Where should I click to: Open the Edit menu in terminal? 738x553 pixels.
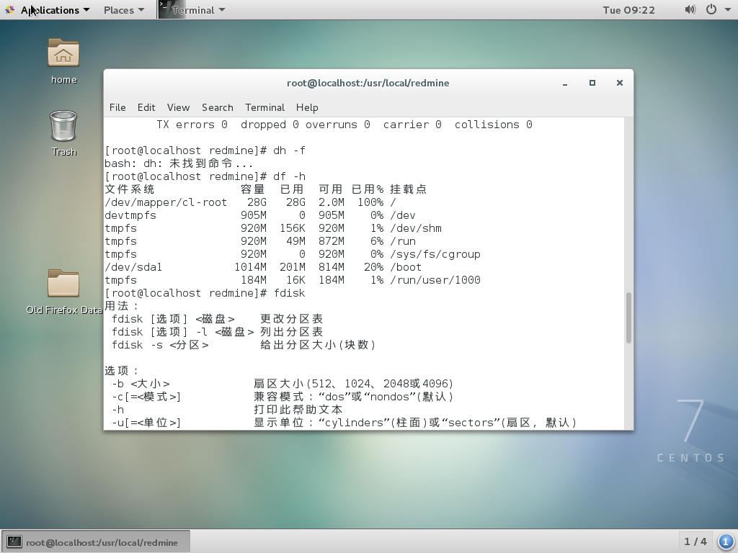coord(146,107)
